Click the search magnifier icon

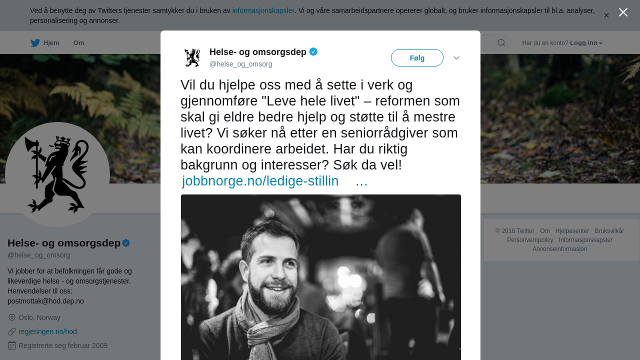[x=501, y=43]
